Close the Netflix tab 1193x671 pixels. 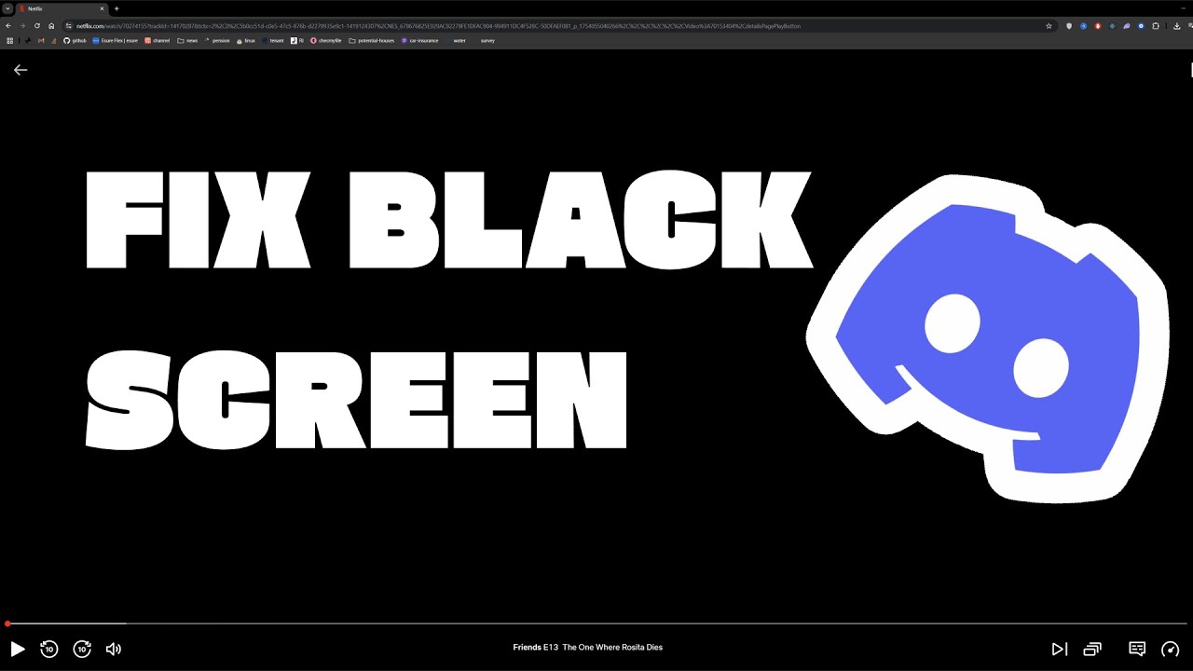(x=102, y=8)
